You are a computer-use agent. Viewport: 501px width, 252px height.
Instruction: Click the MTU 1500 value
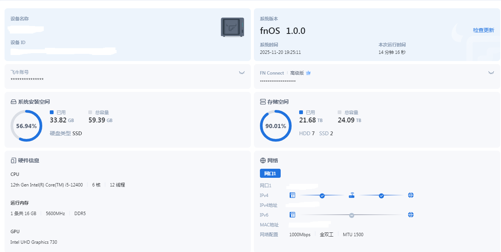tap(353, 235)
